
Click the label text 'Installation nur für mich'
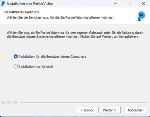tap(36, 67)
